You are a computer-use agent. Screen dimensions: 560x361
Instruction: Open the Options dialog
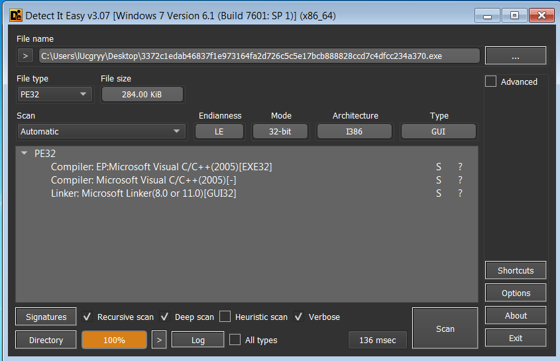tap(516, 293)
